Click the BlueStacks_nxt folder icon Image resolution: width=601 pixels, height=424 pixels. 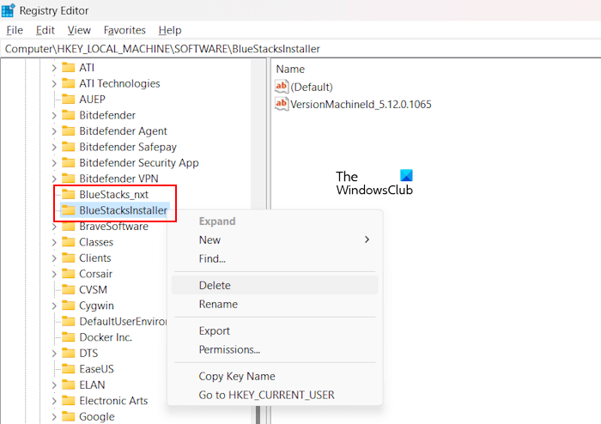click(x=68, y=194)
